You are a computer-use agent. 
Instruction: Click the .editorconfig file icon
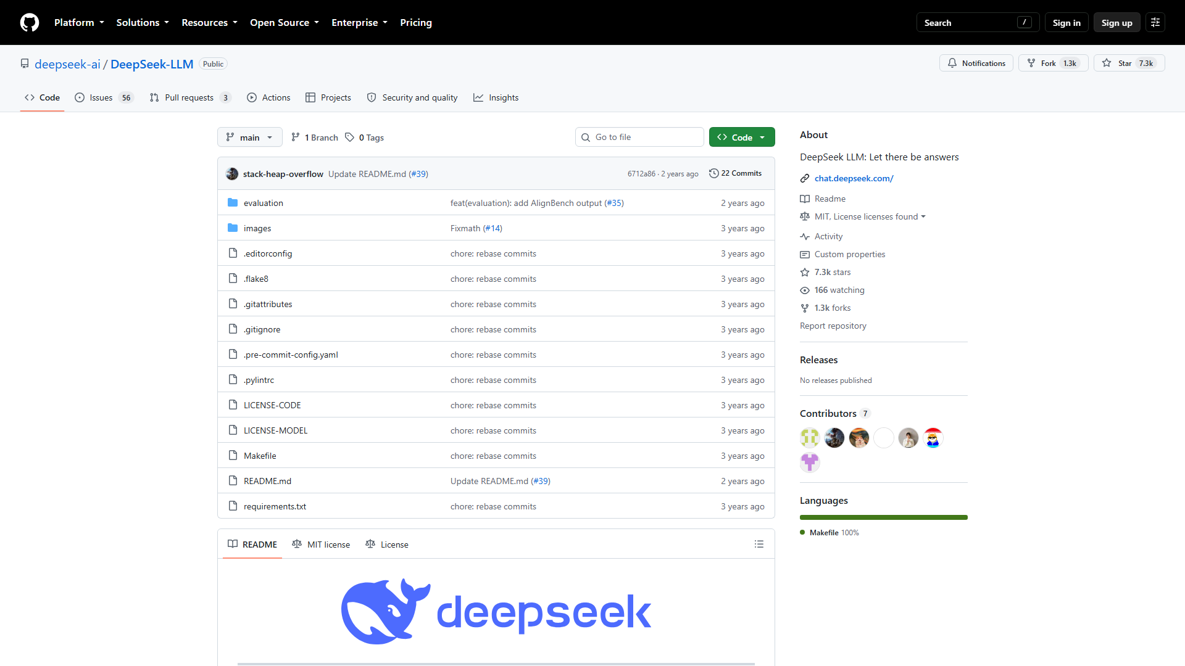tap(233, 253)
